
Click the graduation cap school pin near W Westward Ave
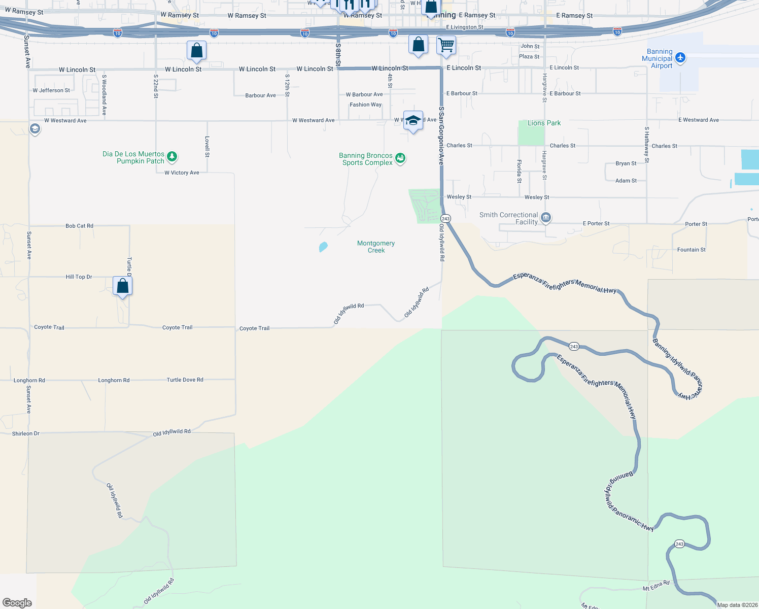coord(413,120)
